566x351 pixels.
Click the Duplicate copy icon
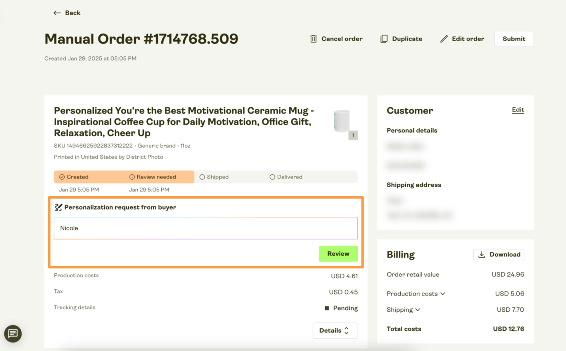tap(384, 39)
